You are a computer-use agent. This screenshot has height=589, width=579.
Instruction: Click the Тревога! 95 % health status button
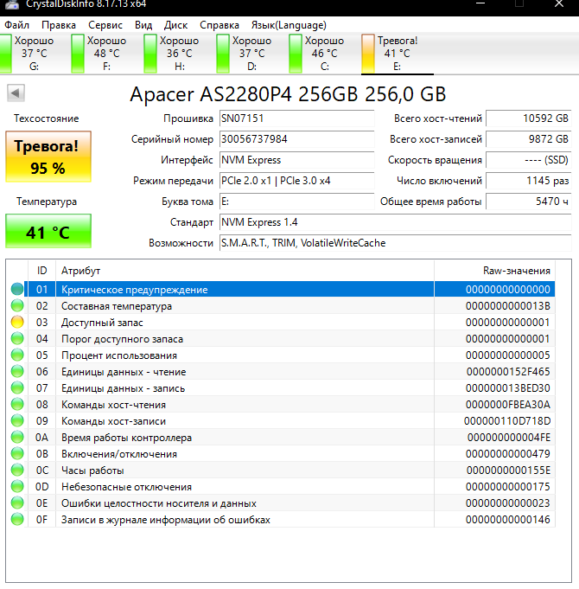[x=48, y=157]
